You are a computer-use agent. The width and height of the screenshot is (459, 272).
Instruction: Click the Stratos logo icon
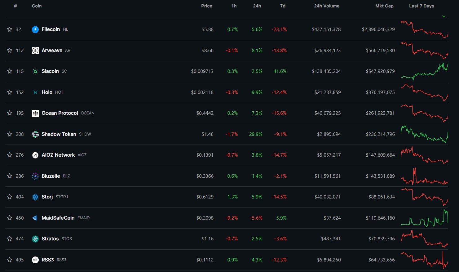(x=35, y=239)
